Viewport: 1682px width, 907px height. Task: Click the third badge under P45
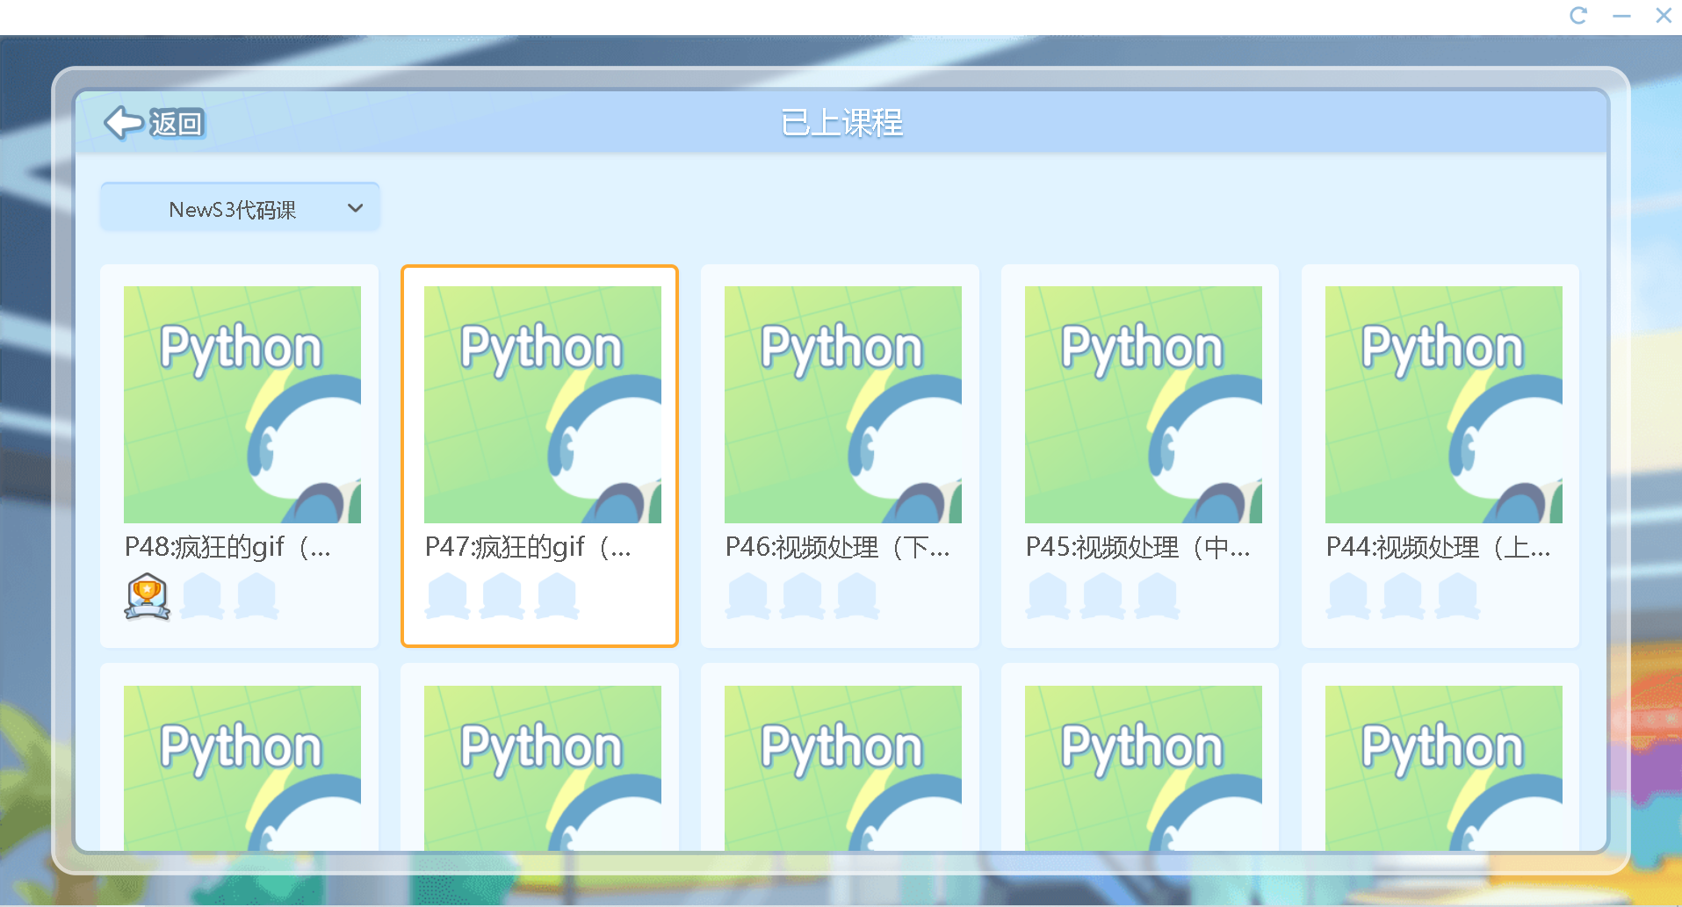(x=1159, y=596)
